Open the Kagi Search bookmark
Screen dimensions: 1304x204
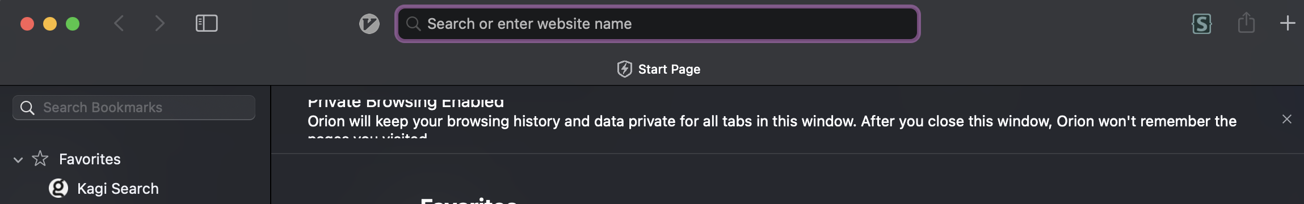[117, 189]
